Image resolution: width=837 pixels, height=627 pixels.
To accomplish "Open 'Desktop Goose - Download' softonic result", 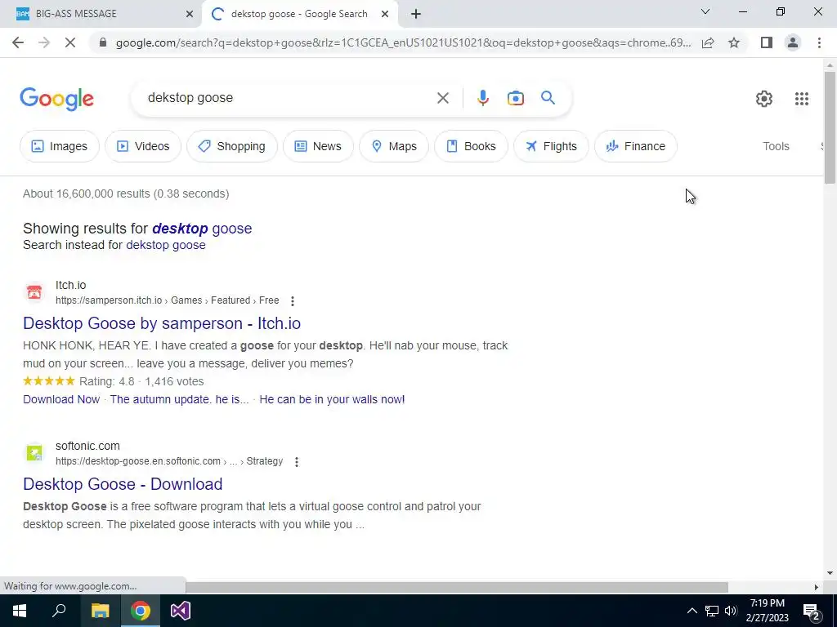I will click(123, 484).
